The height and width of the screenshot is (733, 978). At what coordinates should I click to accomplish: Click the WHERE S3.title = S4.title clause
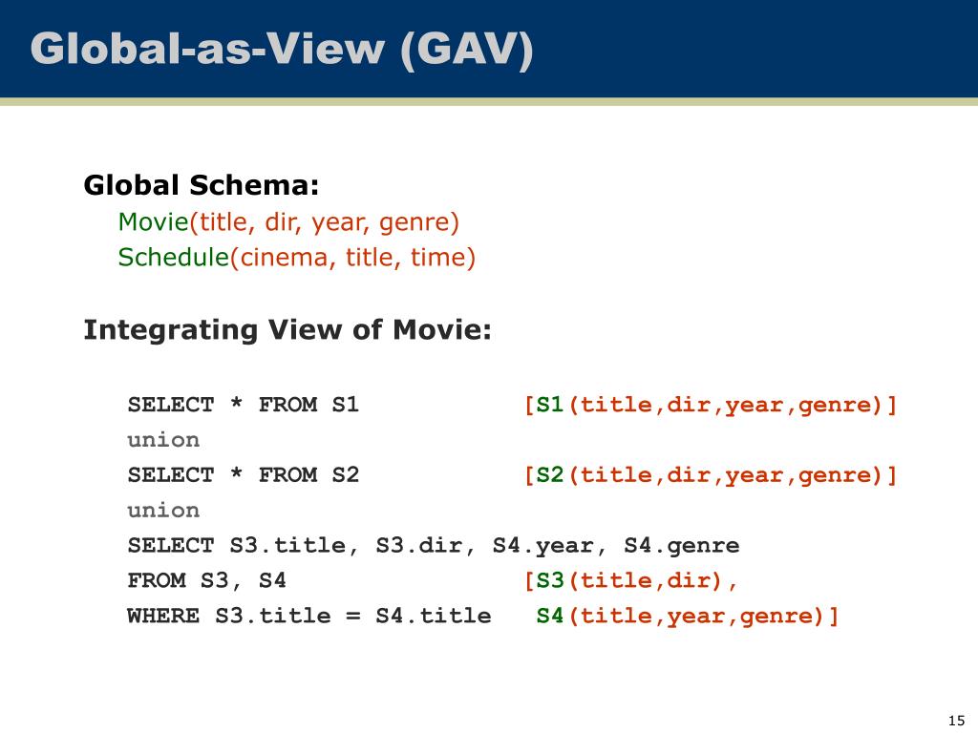pos(309,616)
